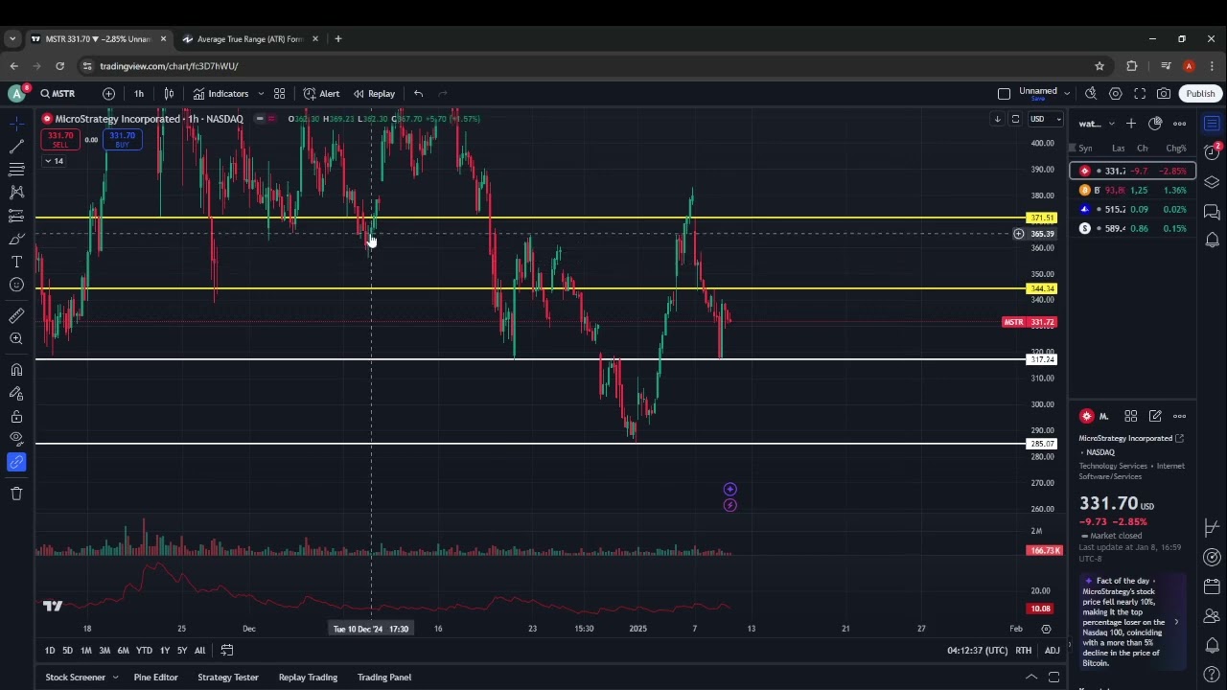The height and width of the screenshot is (690, 1227).
Task: Undo the last chart action
Action: tap(418, 94)
